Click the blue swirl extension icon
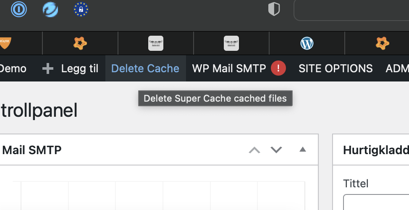409x210 pixels. click(x=50, y=9)
